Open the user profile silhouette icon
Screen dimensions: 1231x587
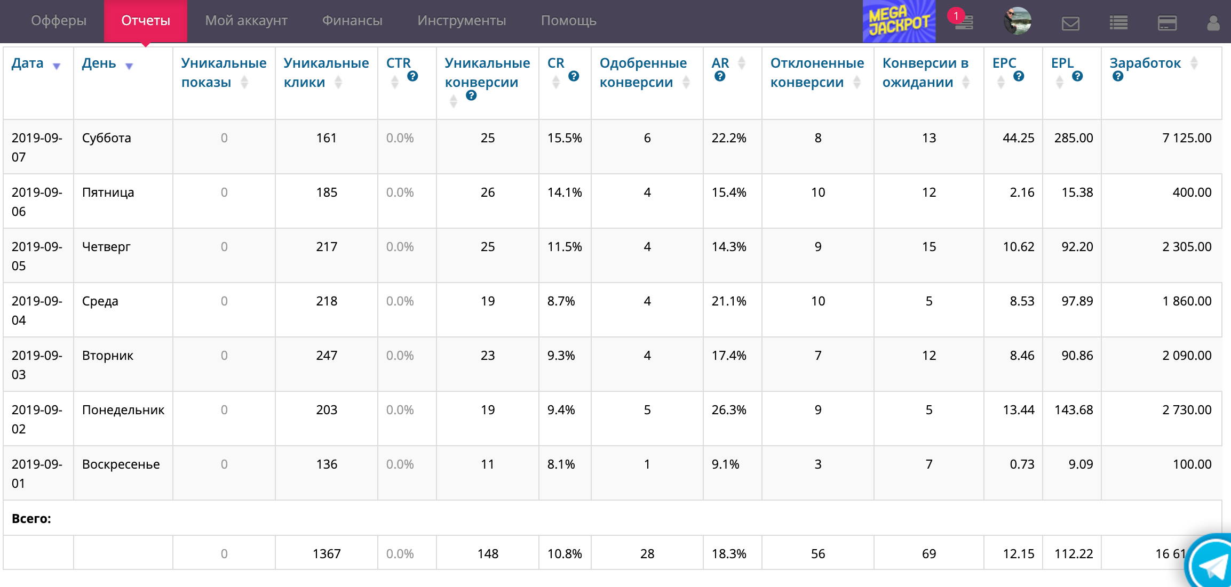tap(1213, 23)
